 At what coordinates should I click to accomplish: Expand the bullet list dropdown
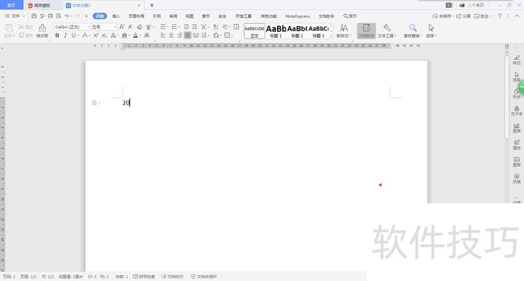(x=168, y=27)
